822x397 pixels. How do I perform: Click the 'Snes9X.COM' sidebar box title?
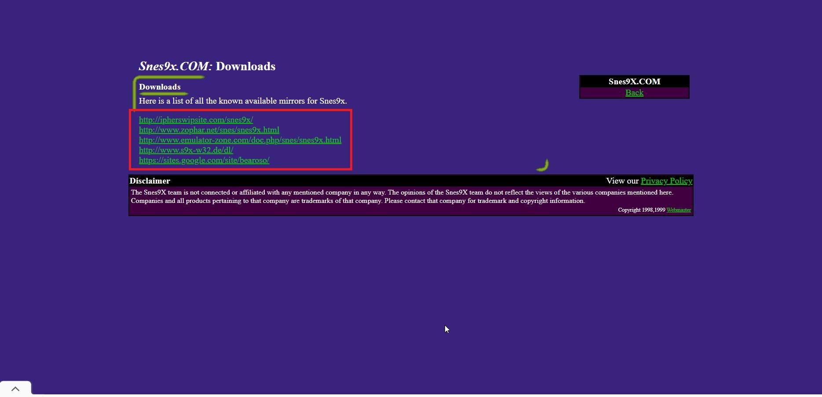634,82
